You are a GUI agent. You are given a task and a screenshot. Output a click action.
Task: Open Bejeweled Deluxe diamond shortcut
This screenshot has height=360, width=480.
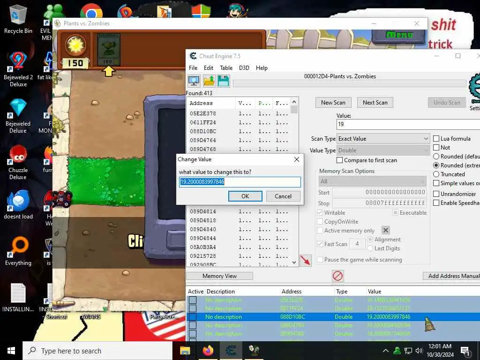(x=18, y=116)
